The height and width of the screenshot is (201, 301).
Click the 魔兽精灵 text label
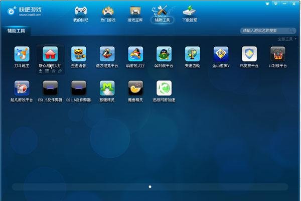(135, 100)
